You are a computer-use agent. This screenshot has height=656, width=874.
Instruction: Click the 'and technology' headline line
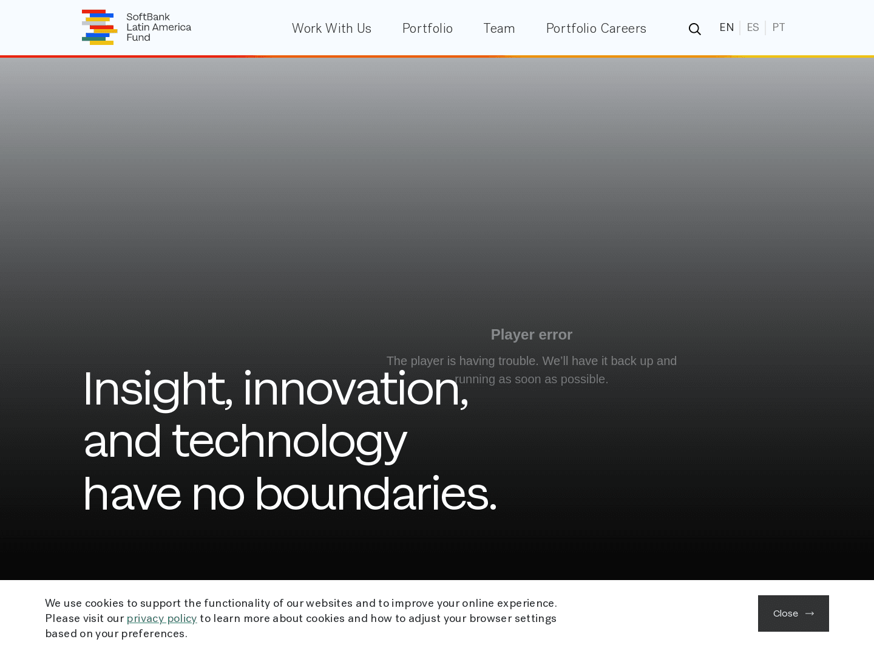245,441
